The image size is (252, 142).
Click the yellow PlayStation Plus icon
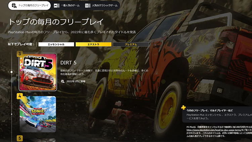coord(183,108)
